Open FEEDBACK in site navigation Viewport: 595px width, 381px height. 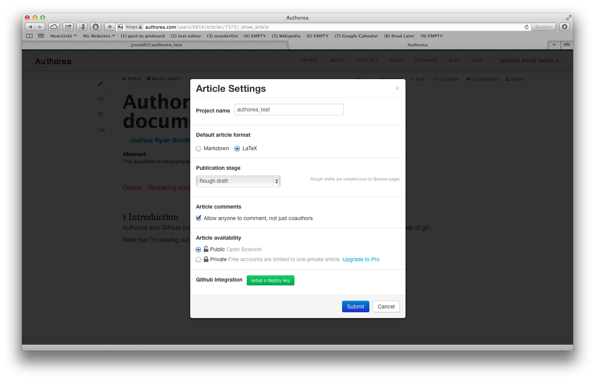tap(426, 61)
